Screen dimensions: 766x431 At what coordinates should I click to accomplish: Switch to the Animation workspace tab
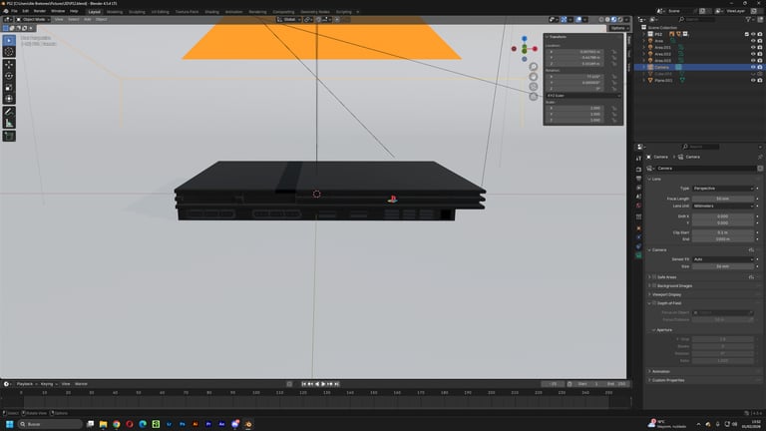tap(233, 12)
